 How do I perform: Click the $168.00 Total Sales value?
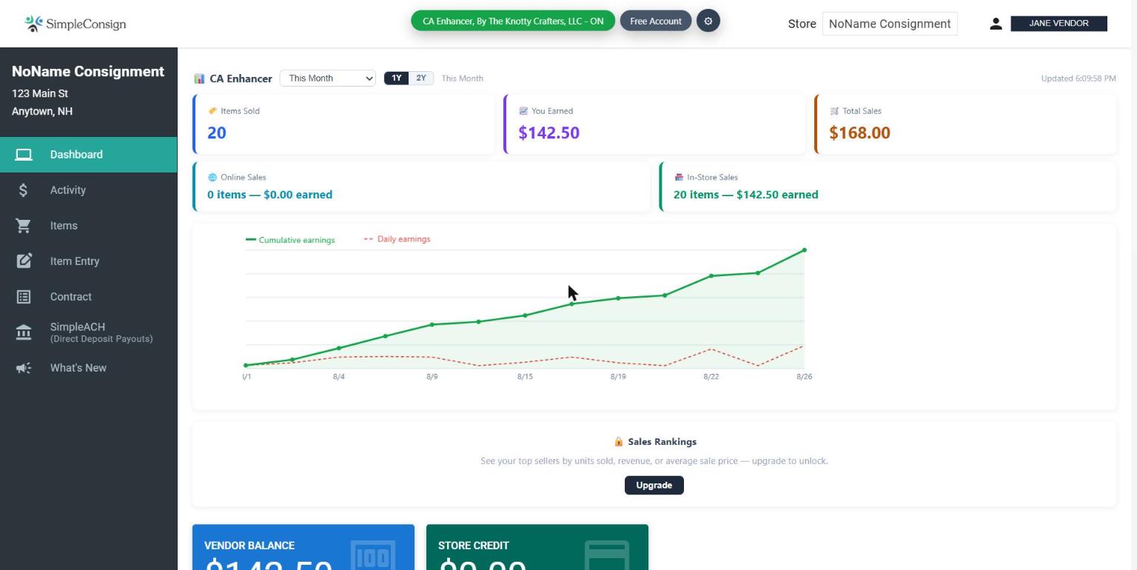860,133
